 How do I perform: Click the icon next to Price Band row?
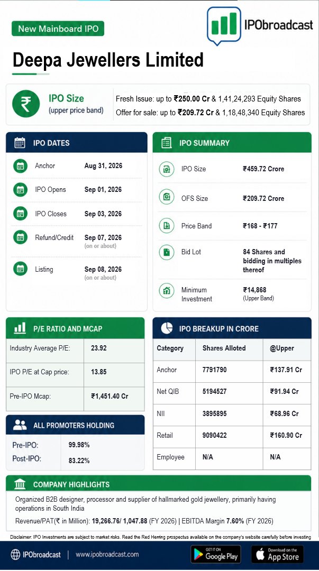(167, 226)
